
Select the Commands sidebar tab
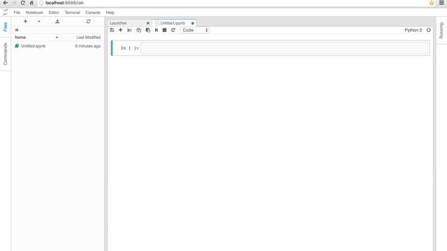click(x=5, y=54)
